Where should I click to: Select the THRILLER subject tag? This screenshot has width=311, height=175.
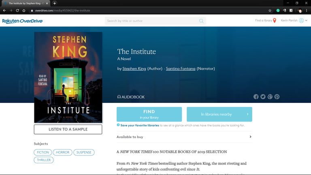pyautogui.click(x=44, y=160)
